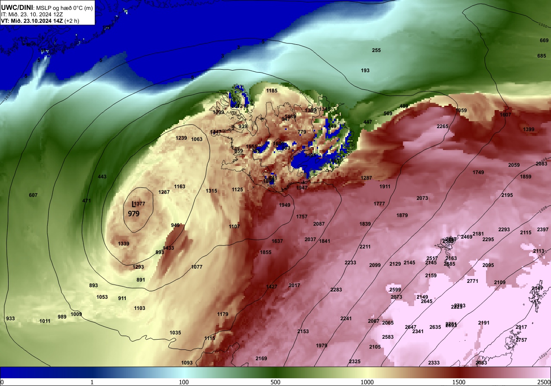The width and height of the screenshot is (551, 386).
Task: Click the value 2583 on the map
Action: (x=388, y=337)
